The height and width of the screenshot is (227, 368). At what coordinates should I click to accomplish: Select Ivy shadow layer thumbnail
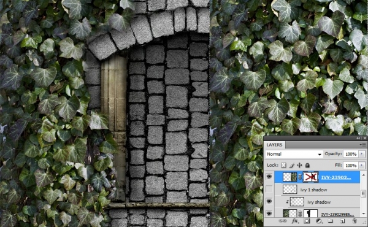tap(297, 202)
